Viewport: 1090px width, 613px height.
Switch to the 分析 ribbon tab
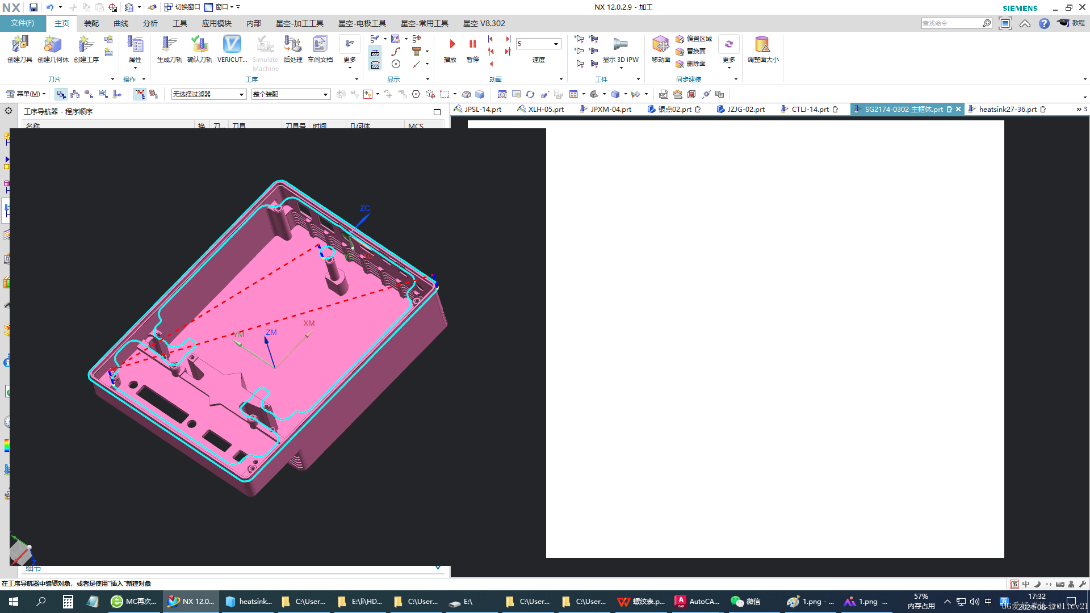[x=150, y=23]
